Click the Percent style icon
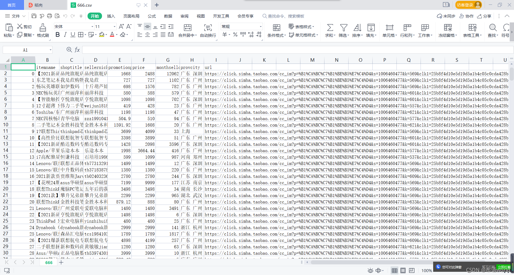The height and width of the screenshot is (275, 514). point(235,34)
